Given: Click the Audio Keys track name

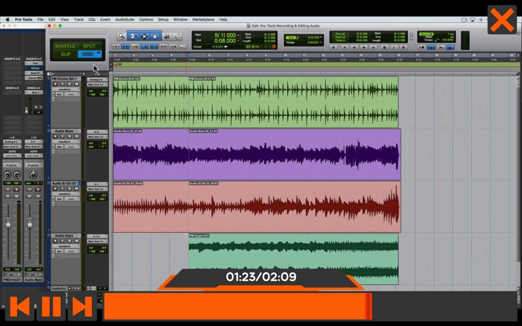Looking at the screenshot, I should [x=64, y=235].
